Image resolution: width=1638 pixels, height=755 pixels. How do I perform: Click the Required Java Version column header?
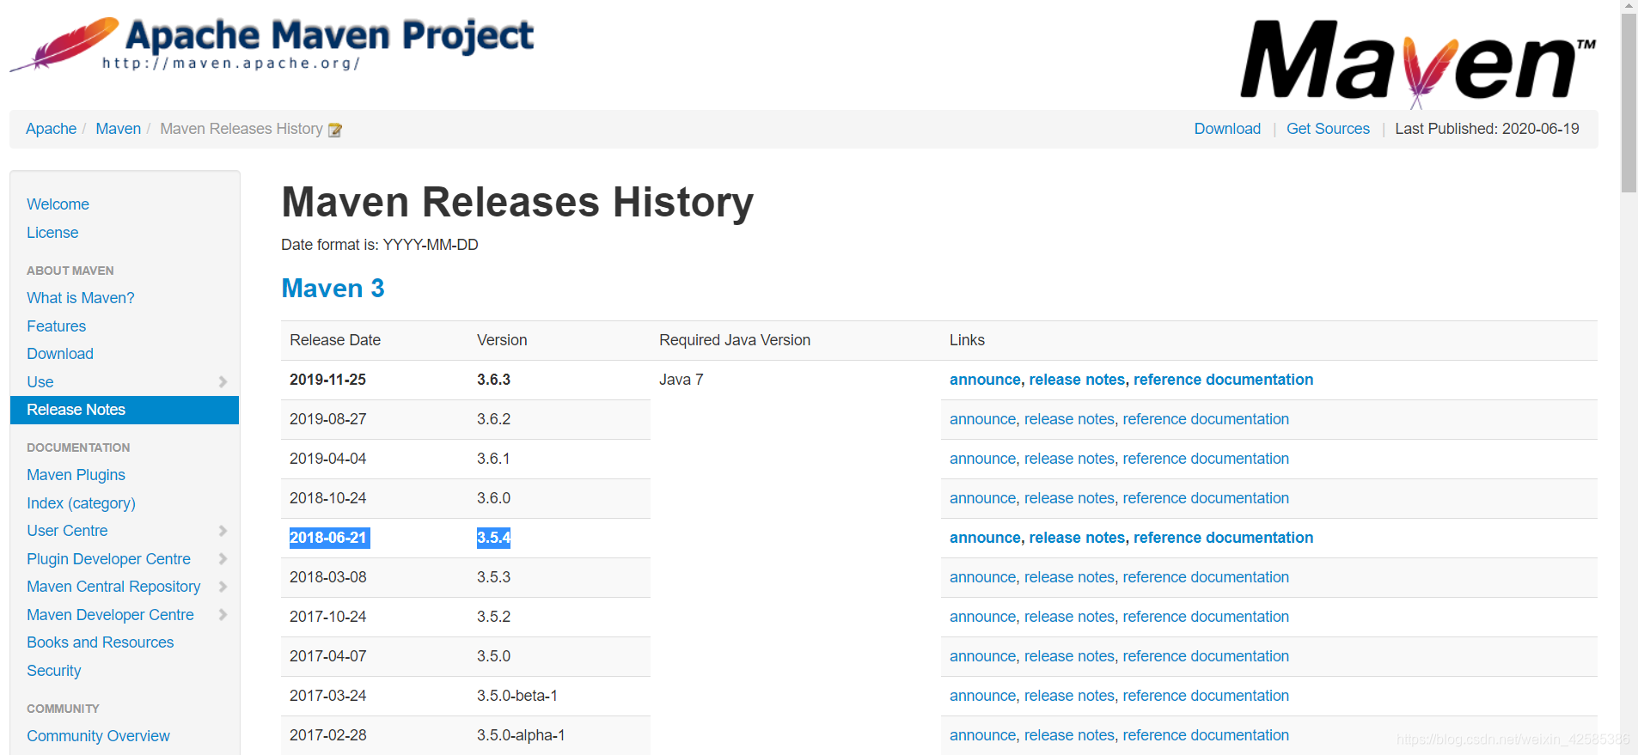[735, 340]
